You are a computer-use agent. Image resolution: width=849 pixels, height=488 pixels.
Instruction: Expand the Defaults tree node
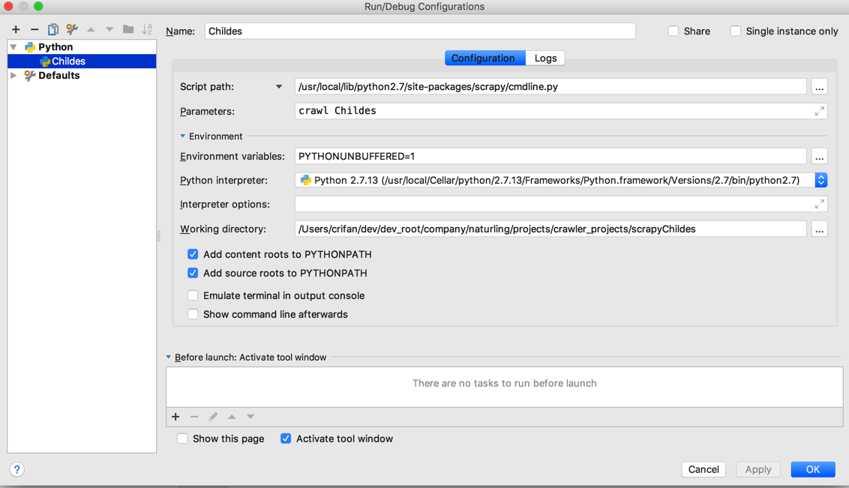point(13,76)
